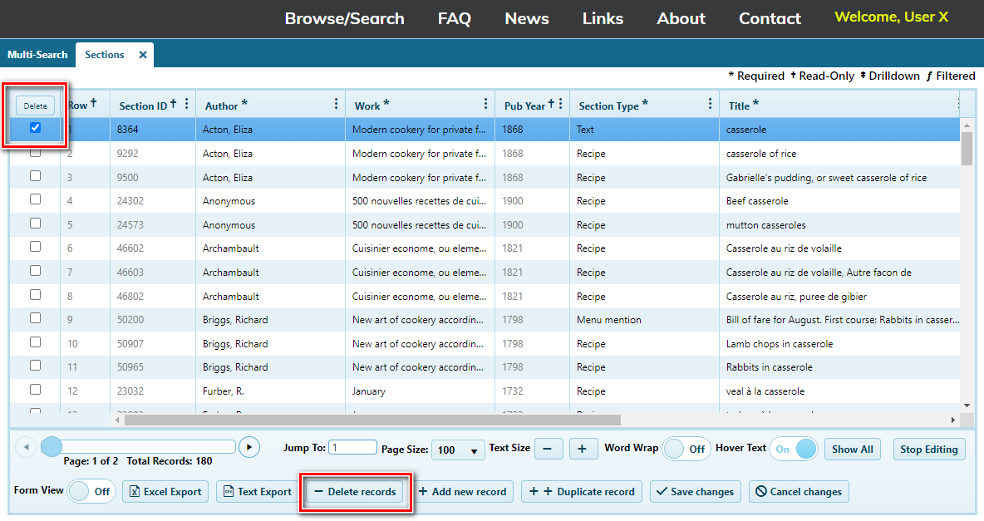Open the Page Size dropdown
The height and width of the screenshot is (521, 984).
[x=458, y=450]
